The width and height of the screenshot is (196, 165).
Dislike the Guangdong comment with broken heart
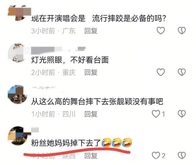point(182,31)
